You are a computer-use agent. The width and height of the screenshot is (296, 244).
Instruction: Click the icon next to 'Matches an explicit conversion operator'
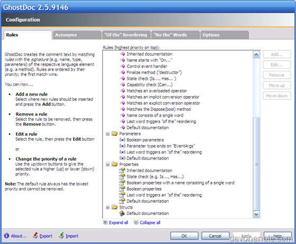pyautogui.click(x=123, y=103)
